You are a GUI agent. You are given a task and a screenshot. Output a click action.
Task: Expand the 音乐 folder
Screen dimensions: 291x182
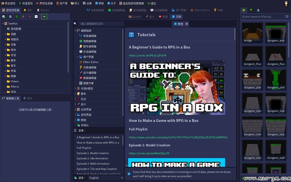tap(5, 66)
